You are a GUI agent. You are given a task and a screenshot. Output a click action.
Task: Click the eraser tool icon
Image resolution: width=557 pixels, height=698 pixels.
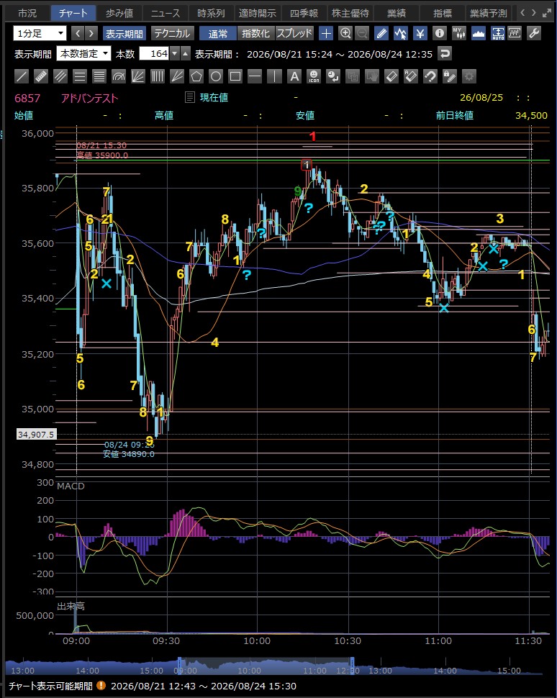coord(391,76)
